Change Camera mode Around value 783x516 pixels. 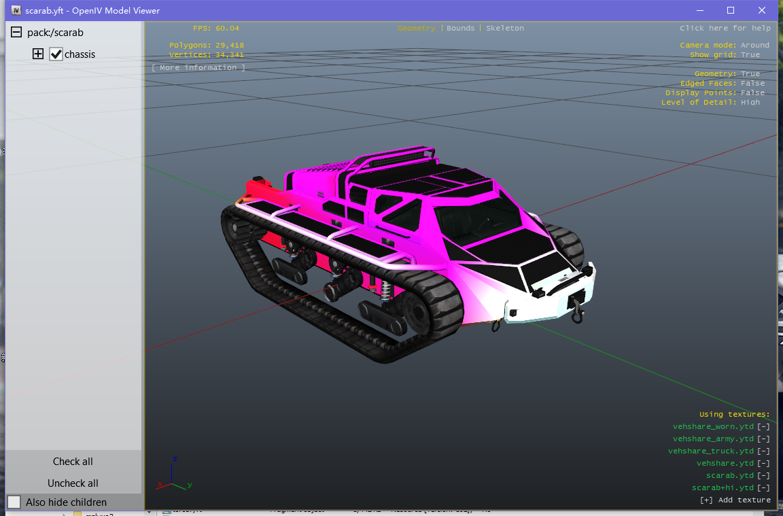tap(754, 45)
